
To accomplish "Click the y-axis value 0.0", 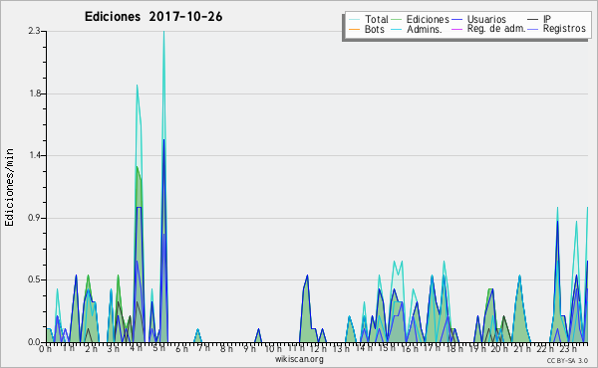I will tap(34, 342).
